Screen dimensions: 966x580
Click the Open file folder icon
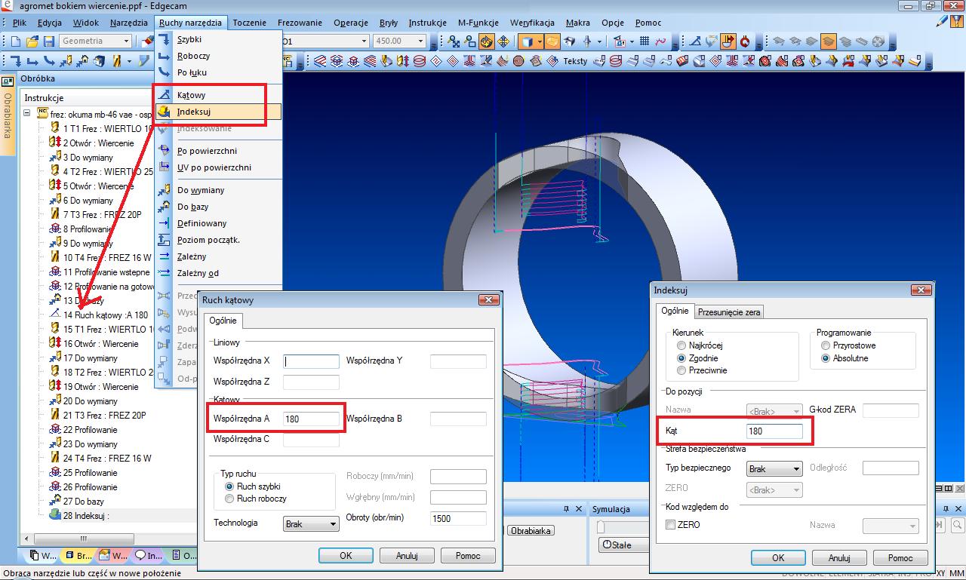tap(32, 41)
